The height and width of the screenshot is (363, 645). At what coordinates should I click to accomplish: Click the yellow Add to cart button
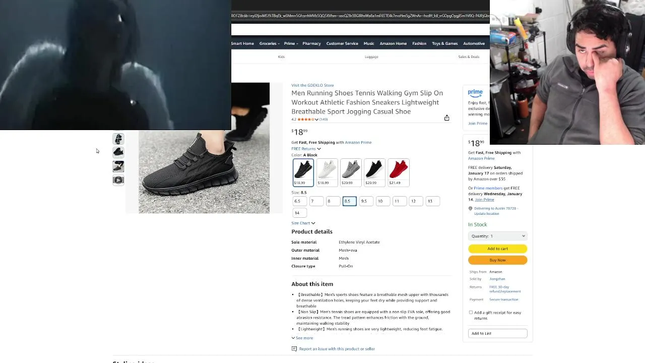click(498, 249)
